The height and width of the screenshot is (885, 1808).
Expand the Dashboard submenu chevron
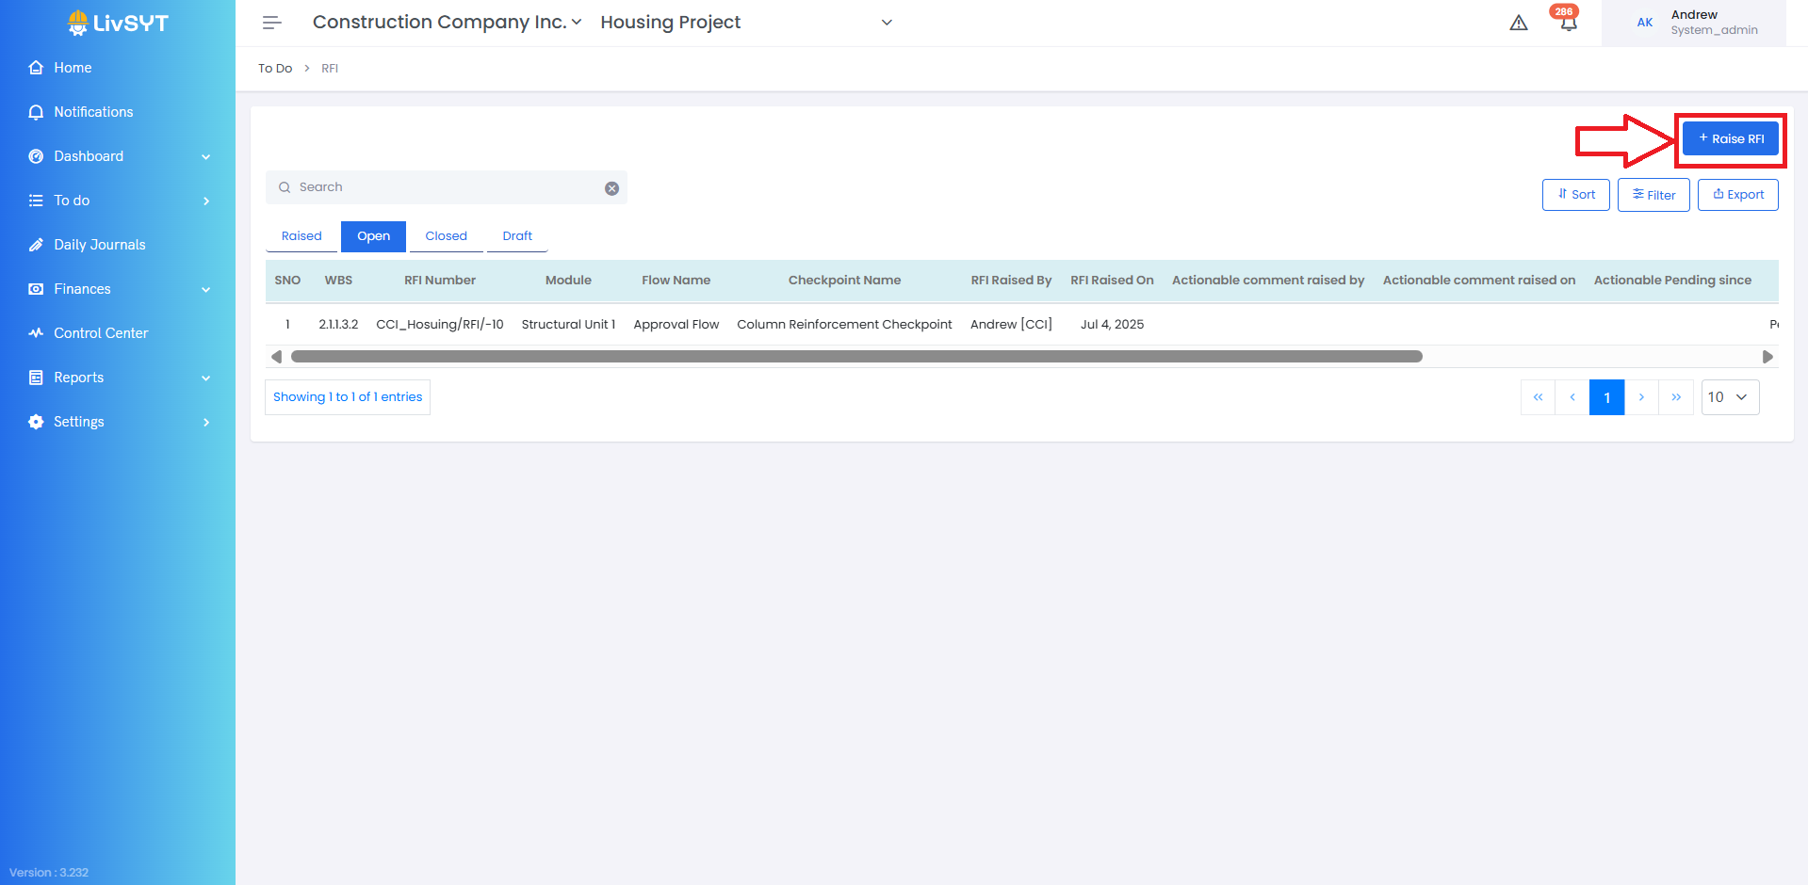coord(206,157)
